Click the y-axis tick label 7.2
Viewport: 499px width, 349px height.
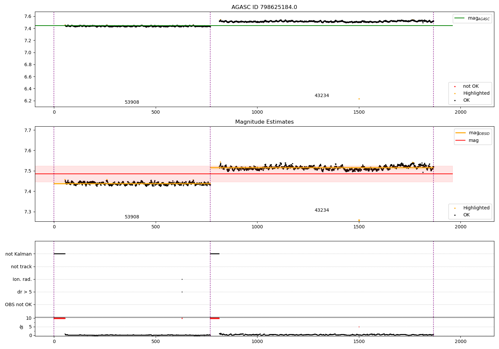(28, 41)
